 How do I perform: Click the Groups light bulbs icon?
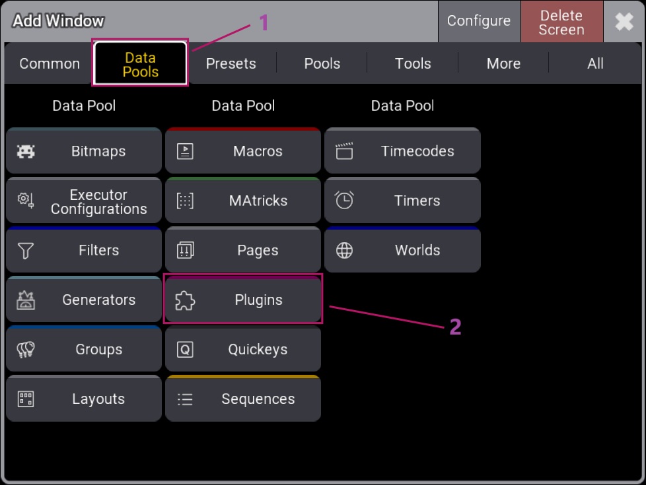(x=26, y=350)
